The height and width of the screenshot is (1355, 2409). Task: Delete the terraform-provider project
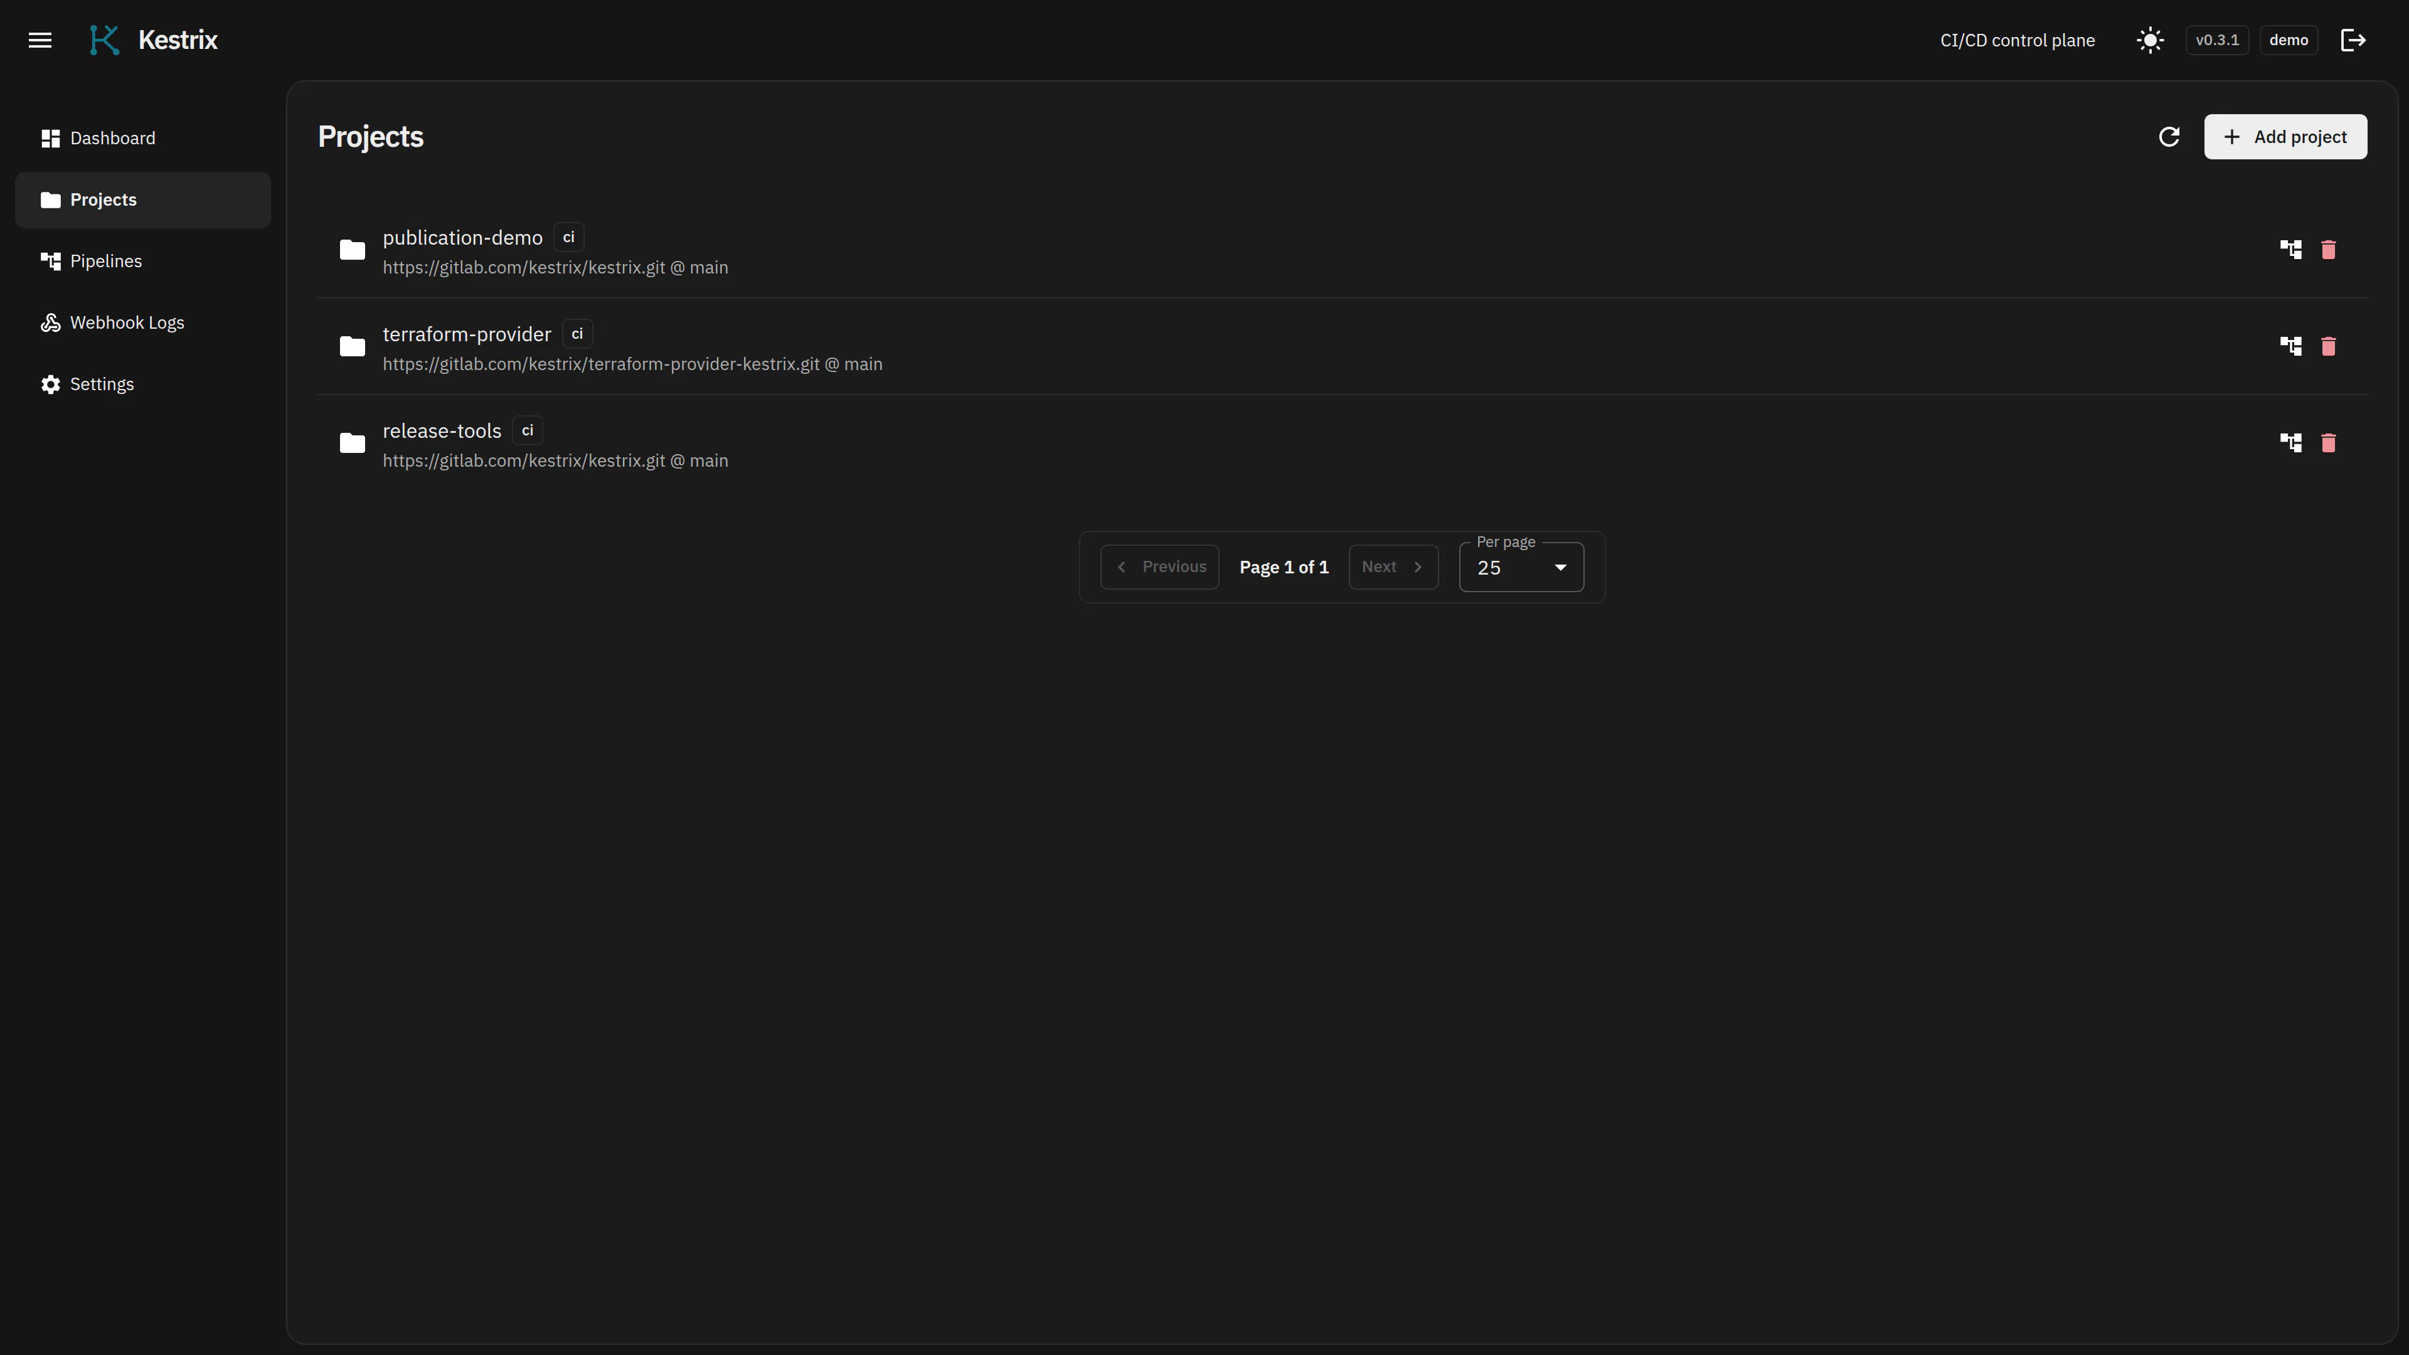click(2329, 347)
